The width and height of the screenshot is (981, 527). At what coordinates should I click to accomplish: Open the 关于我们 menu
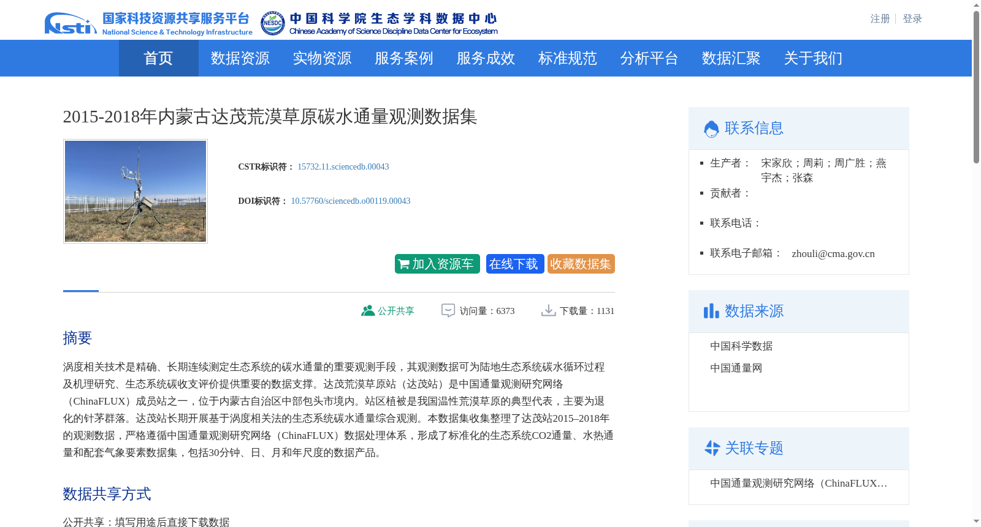pyautogui.click(x=813, y=58)
